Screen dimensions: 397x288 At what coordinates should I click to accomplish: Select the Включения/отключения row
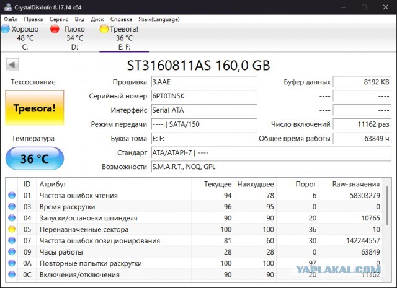[x=194, y=274]
